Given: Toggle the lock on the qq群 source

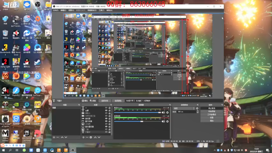Looking at the screenshot, I should coord(109,110).
